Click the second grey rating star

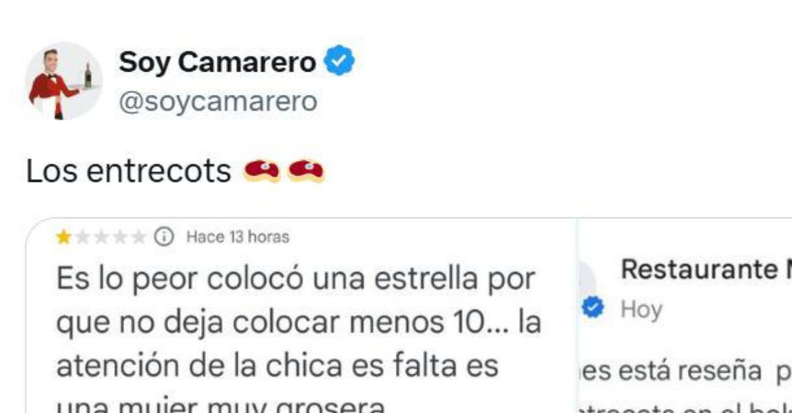click(83, 237)
